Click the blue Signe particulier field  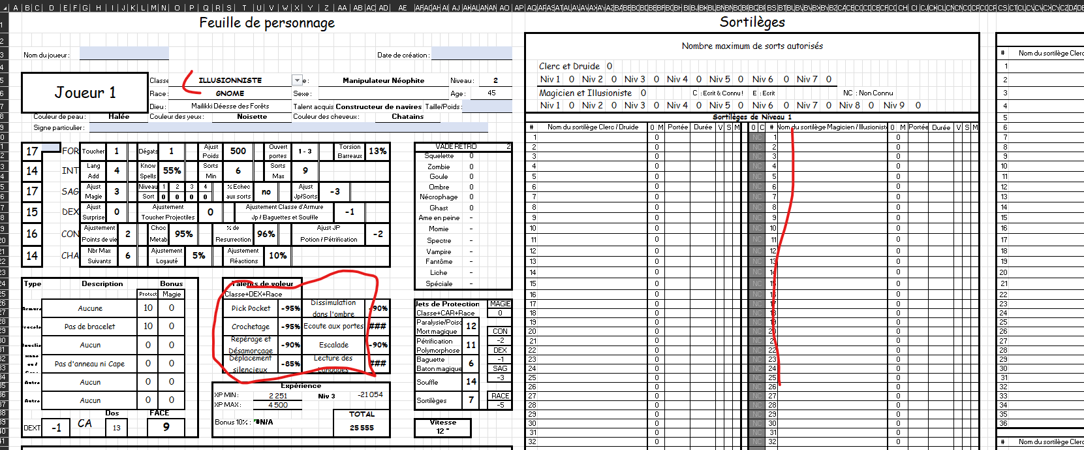[288, 127]
